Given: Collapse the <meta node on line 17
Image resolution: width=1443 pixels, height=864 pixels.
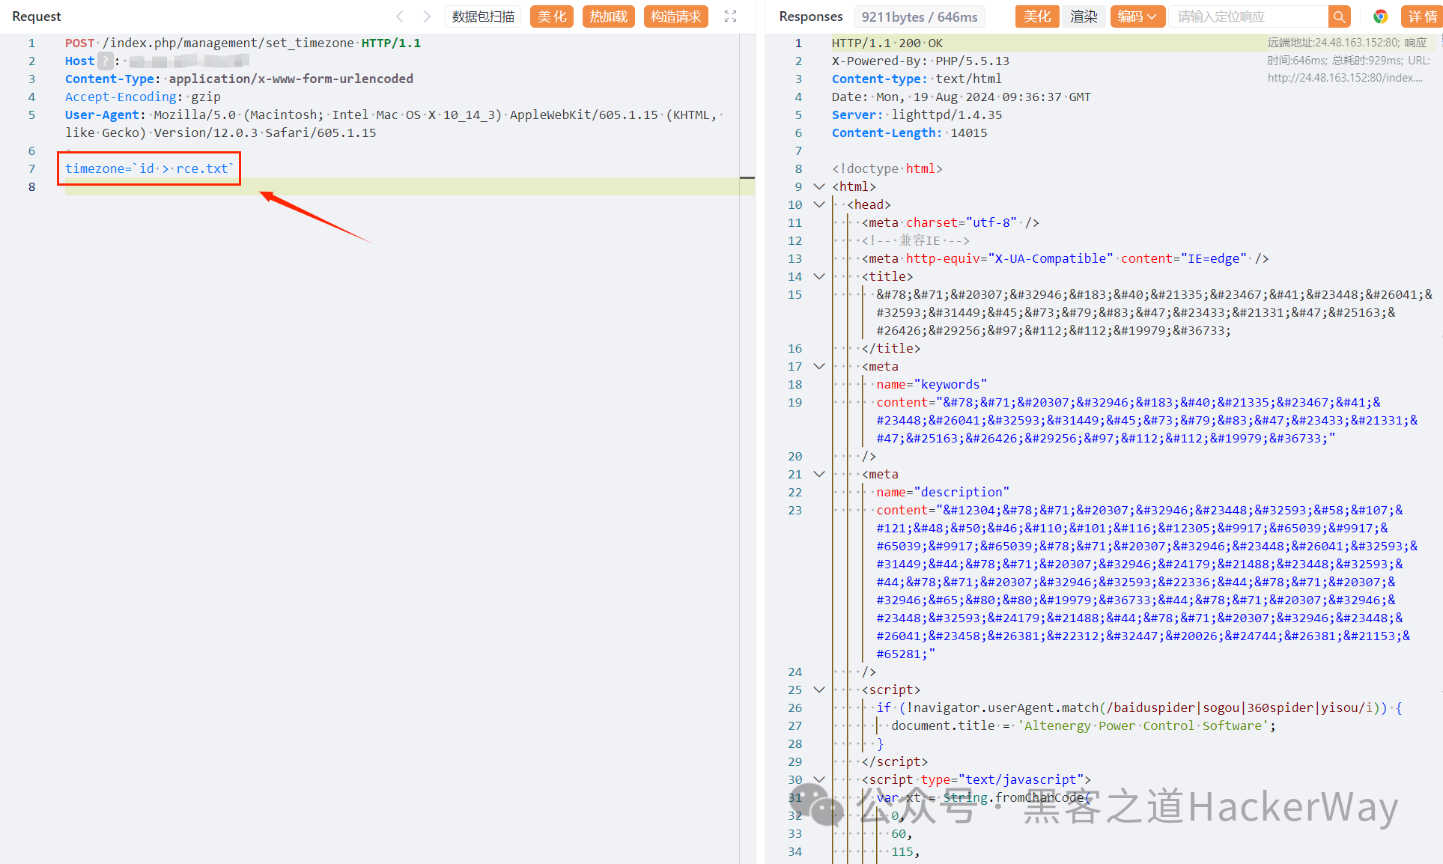Looking at the screenshot, I should tap(819, 366).
